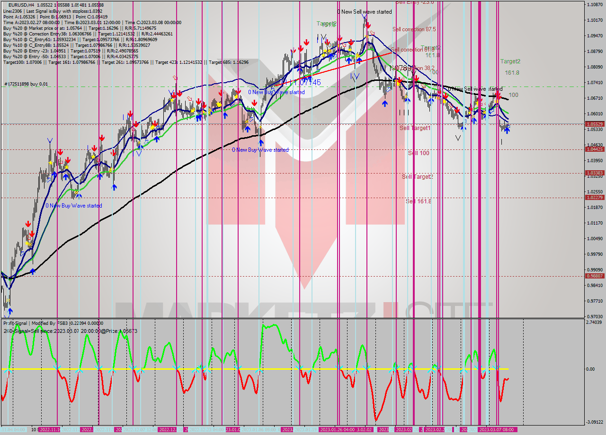Viewport: 606px width, 435px height.
Task: Select the blue '1.07745' price label
Action: [x=306, y=82]
